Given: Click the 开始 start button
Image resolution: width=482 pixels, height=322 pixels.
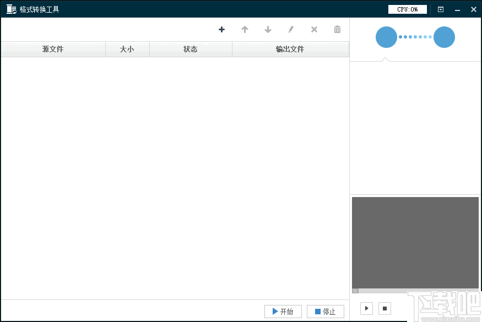Looking at the screenshot, I should (283, 312).
